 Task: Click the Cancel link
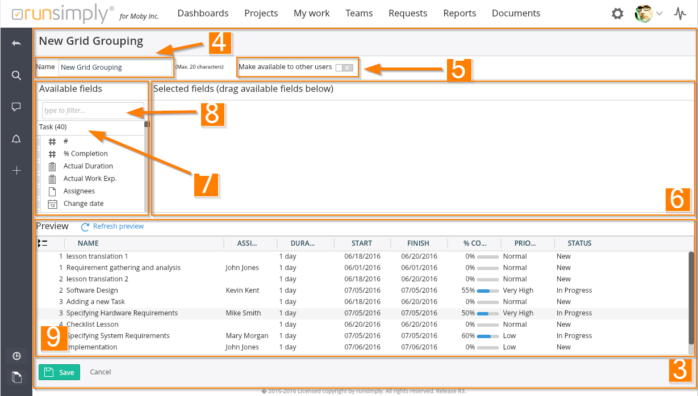pos(101,372)
